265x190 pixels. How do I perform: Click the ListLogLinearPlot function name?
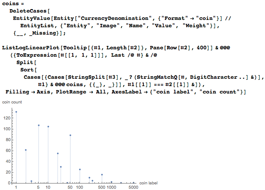(x=31, y=48)
